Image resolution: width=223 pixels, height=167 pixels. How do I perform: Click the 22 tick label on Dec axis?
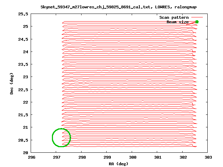25,102
